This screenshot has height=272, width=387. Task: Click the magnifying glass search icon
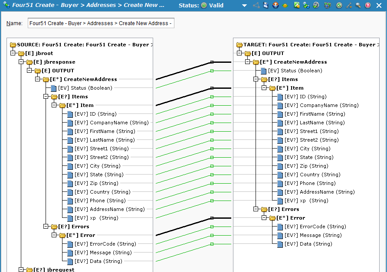tap(358, 6)
